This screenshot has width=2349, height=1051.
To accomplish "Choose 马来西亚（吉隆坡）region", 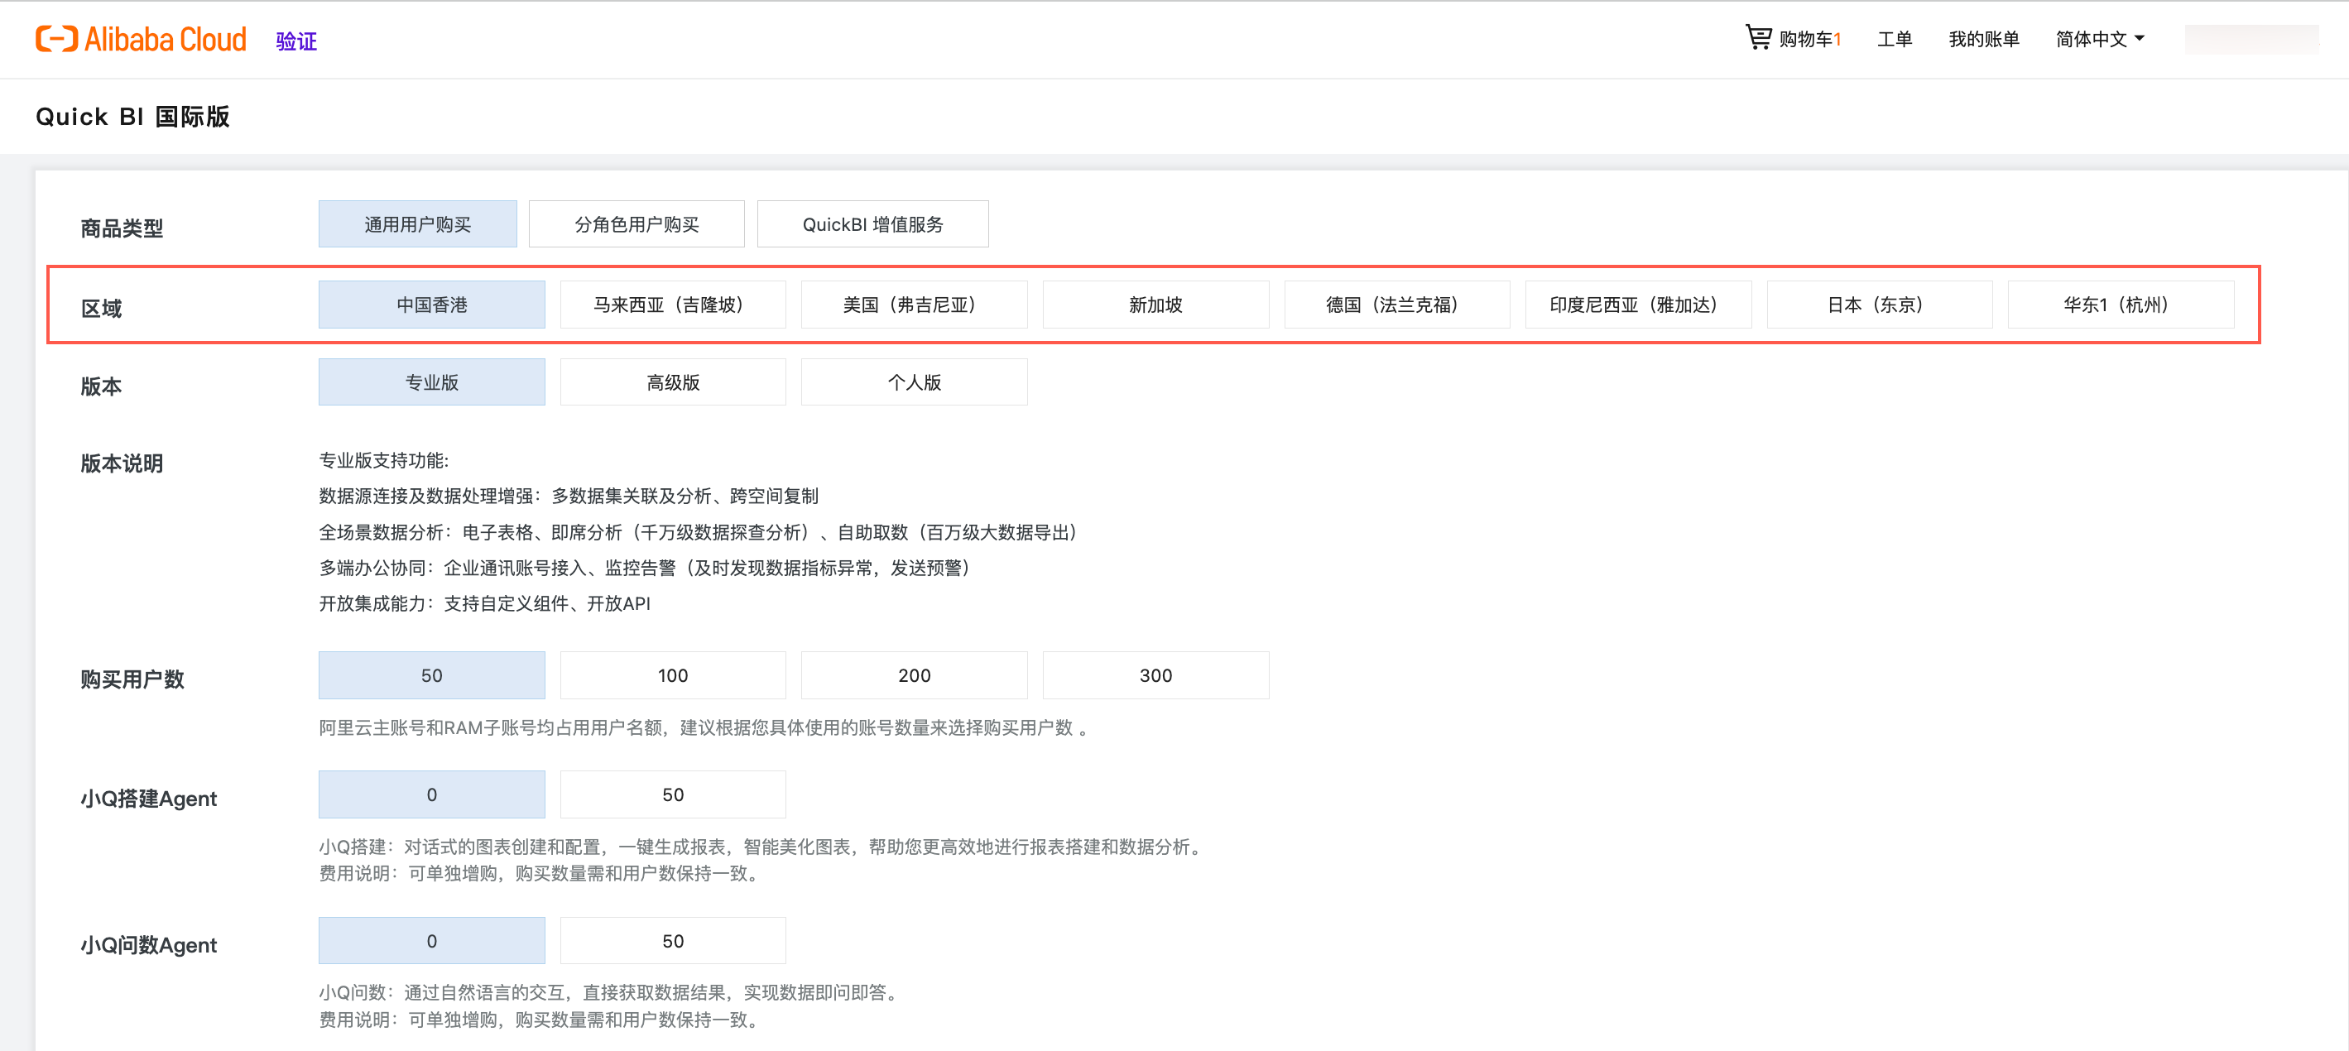I will click(672, 305).
